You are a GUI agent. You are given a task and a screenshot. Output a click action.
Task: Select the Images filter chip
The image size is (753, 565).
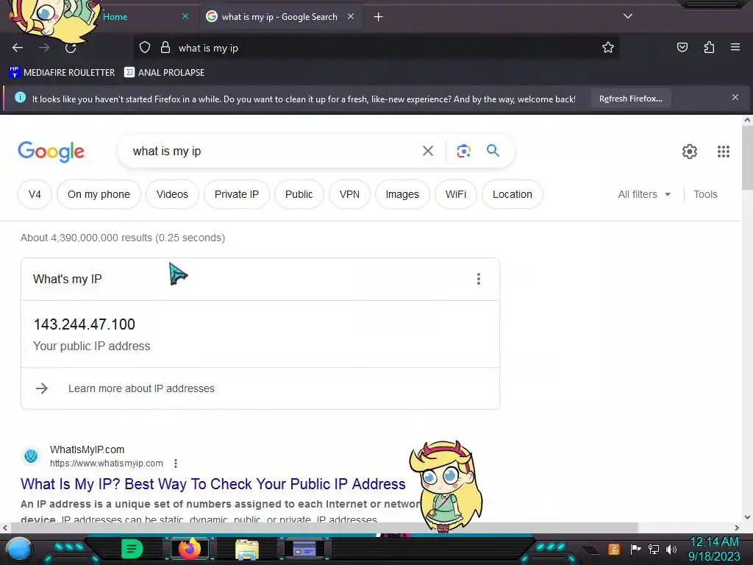coord(402,194)
